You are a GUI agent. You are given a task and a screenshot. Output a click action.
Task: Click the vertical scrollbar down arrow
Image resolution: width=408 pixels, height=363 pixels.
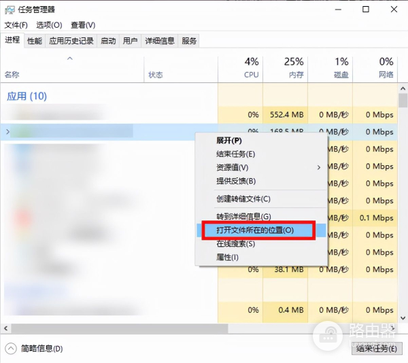pos(403,318)
